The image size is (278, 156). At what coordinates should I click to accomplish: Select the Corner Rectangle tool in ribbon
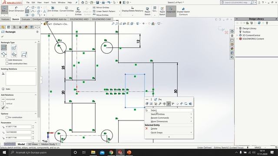pyautogui.click(x=27, y=11)
